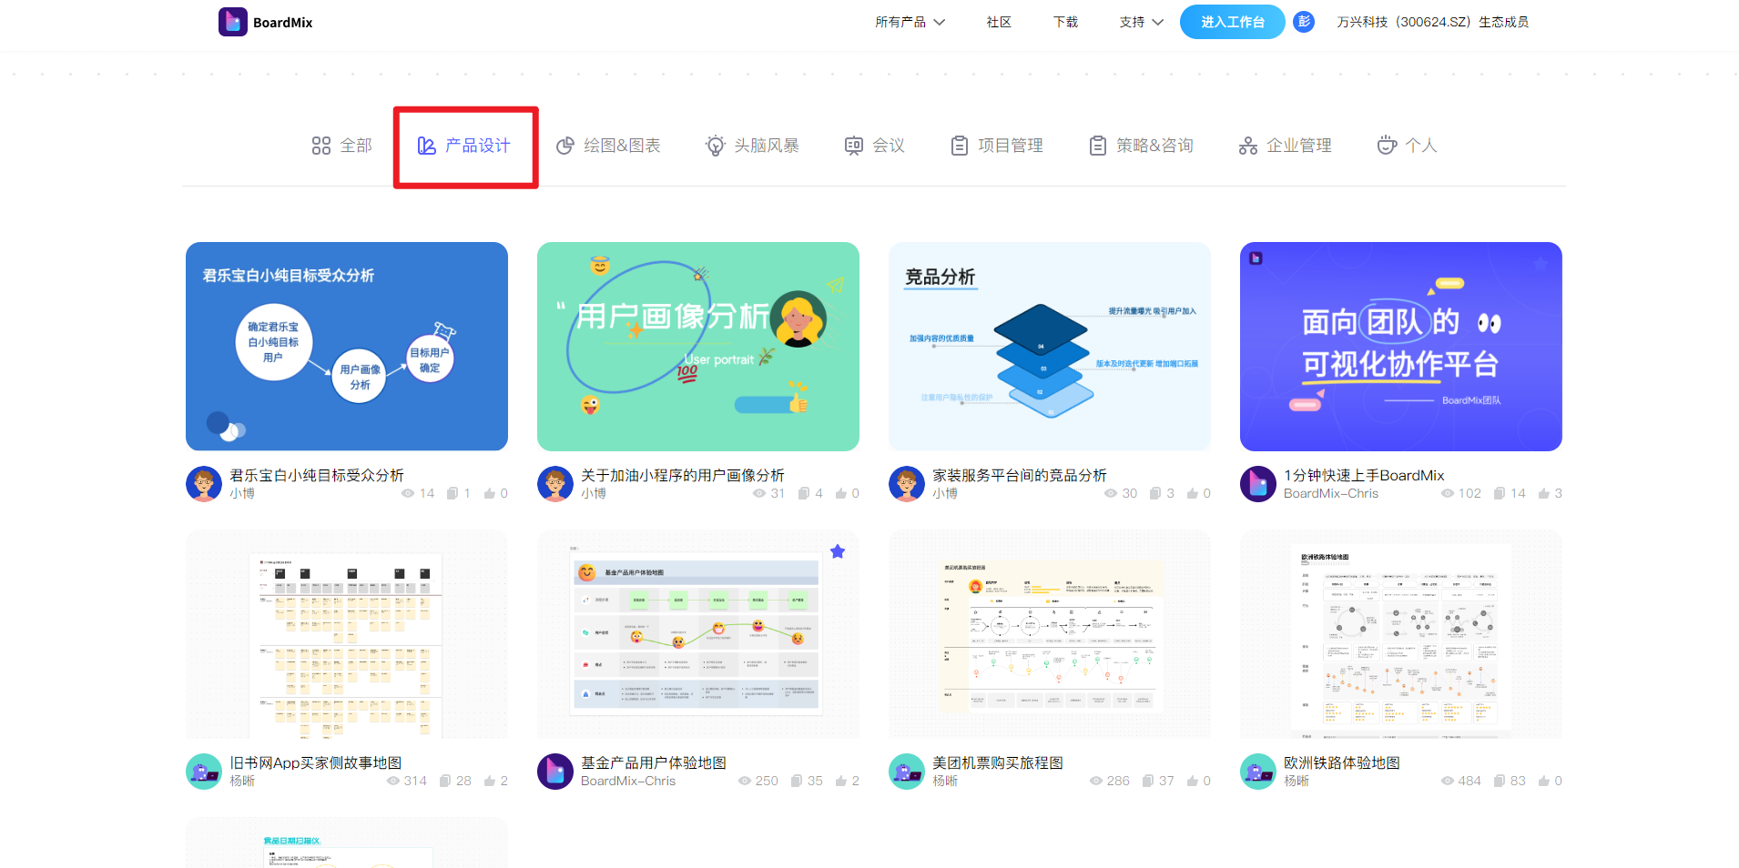The image size is (1739, 868).
Task: Open template title 欧洲铁路体验地图
Action: (x=1342, y=762)
